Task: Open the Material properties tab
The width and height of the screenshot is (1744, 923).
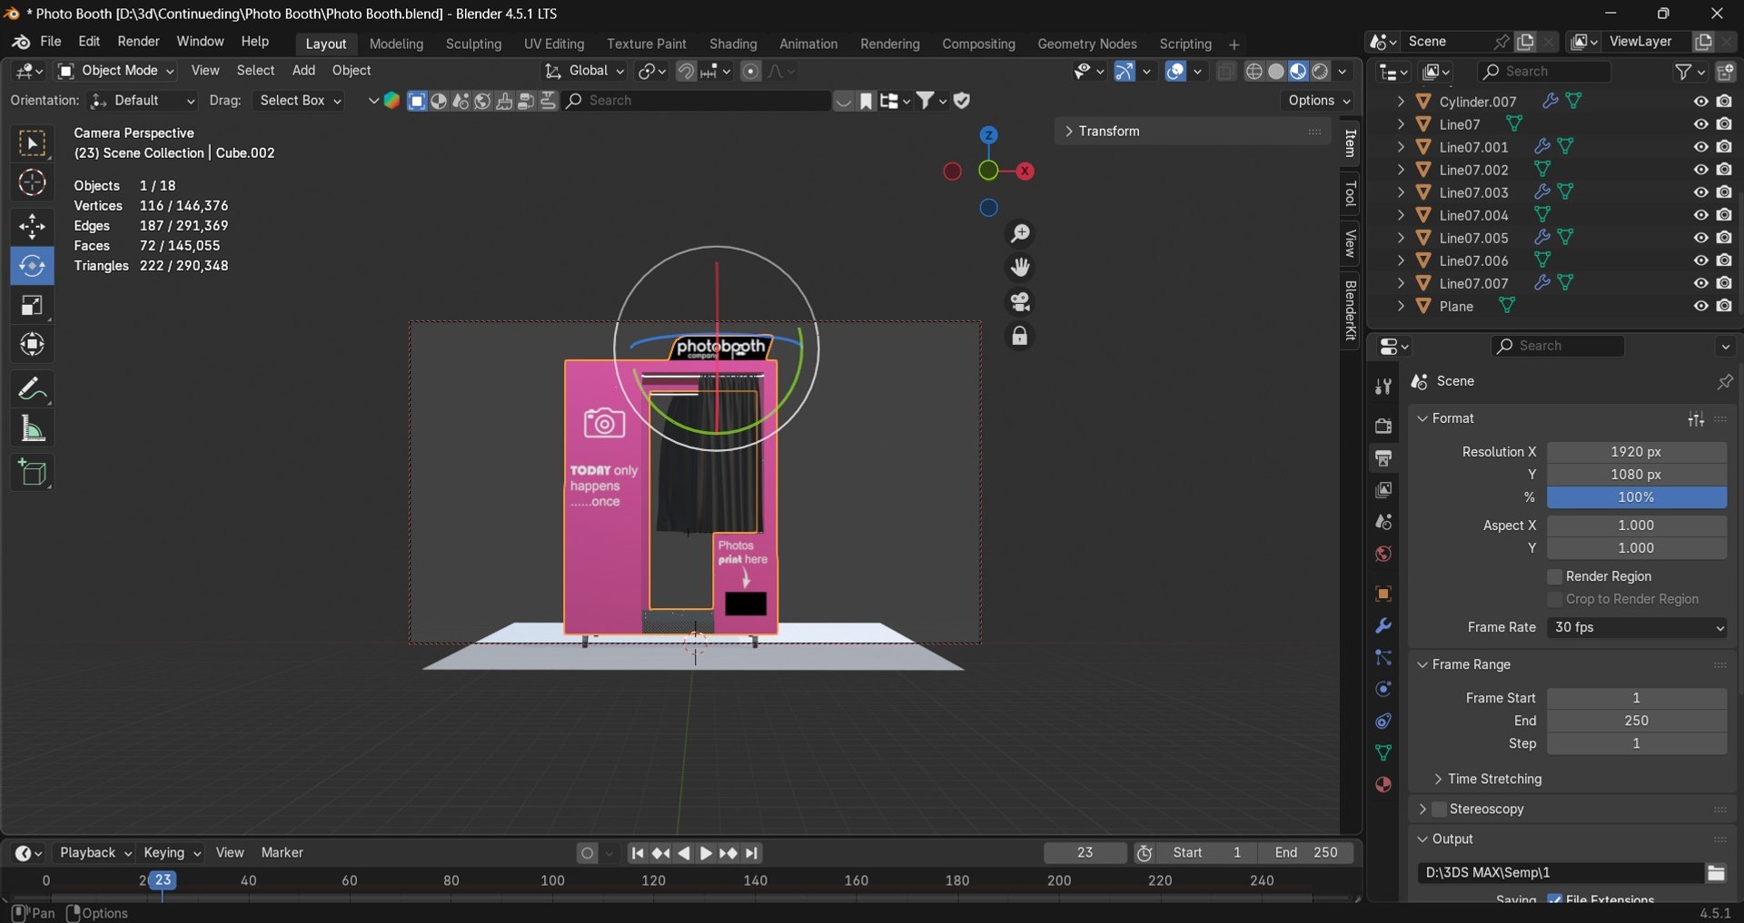Action: tap(1383, 785)
